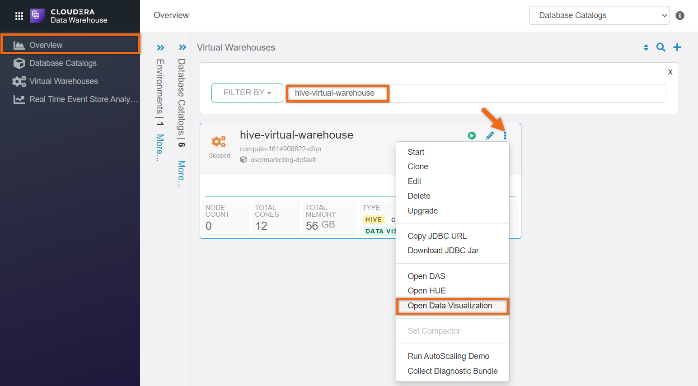
Task: Click the usermarketing-default catalog cube icon
Action: coord(243,160)
